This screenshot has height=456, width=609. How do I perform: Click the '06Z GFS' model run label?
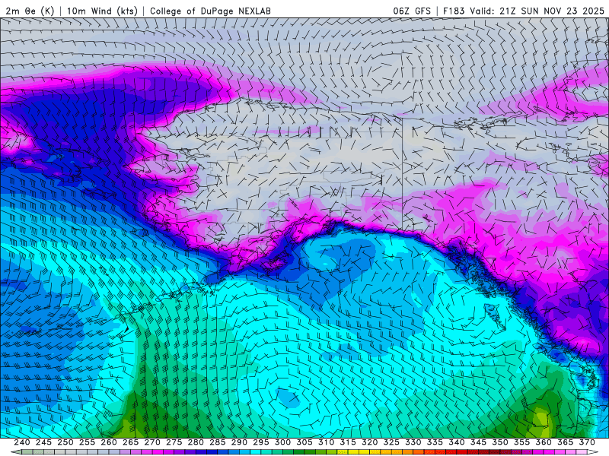coord(412,11)
